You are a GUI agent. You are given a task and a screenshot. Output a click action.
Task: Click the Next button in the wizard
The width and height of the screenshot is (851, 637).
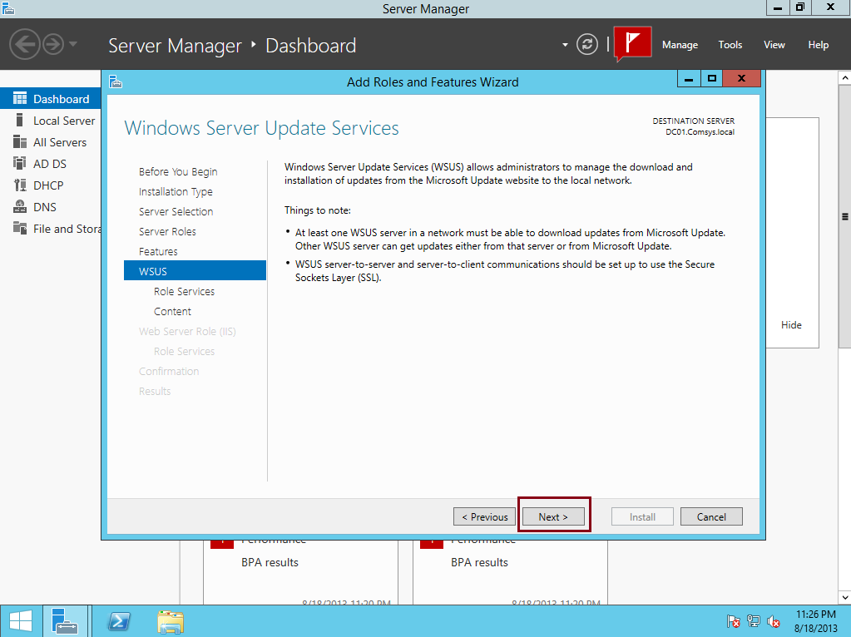553,516
